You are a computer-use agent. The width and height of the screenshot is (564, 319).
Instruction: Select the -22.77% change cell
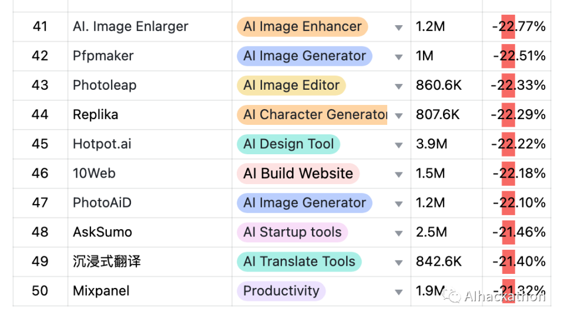(x=518, y=26)
